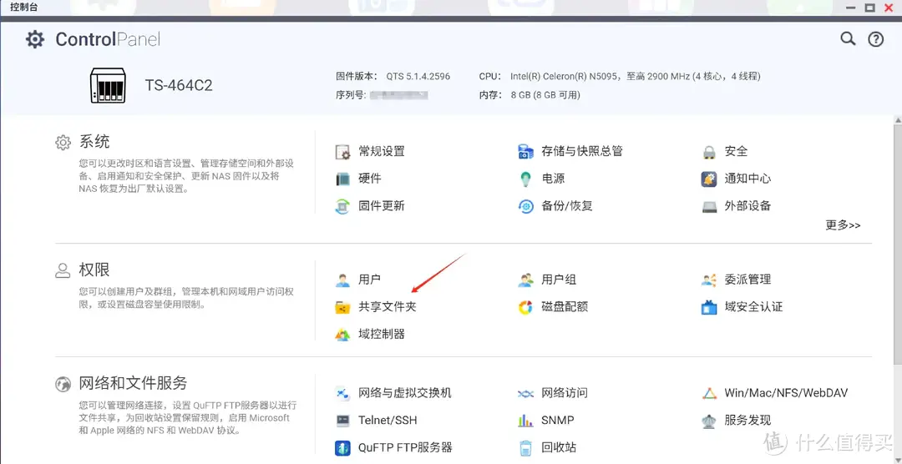Screen dimensions: 902x464
Task: Open the 用户组 icon
Action: pyautogui.click(x=525, y=280)
